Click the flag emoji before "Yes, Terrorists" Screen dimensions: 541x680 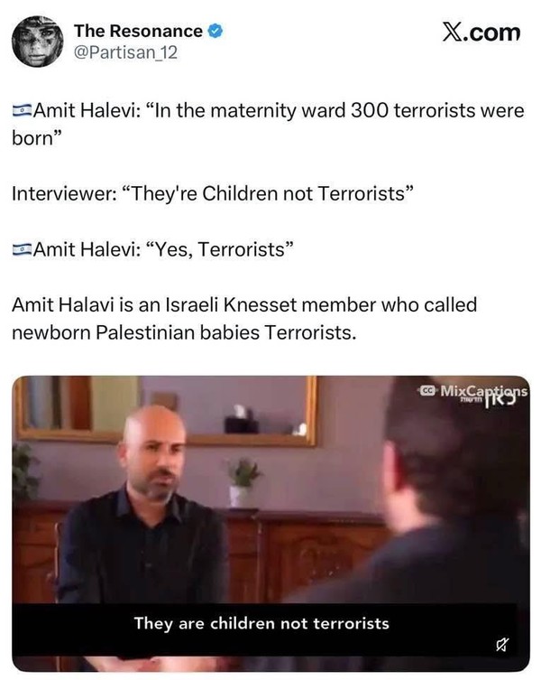[22, 249]
